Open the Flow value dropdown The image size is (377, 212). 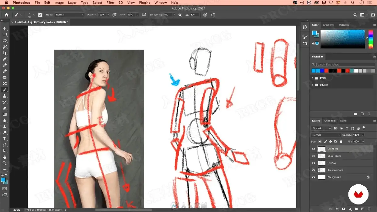point(137,15)
